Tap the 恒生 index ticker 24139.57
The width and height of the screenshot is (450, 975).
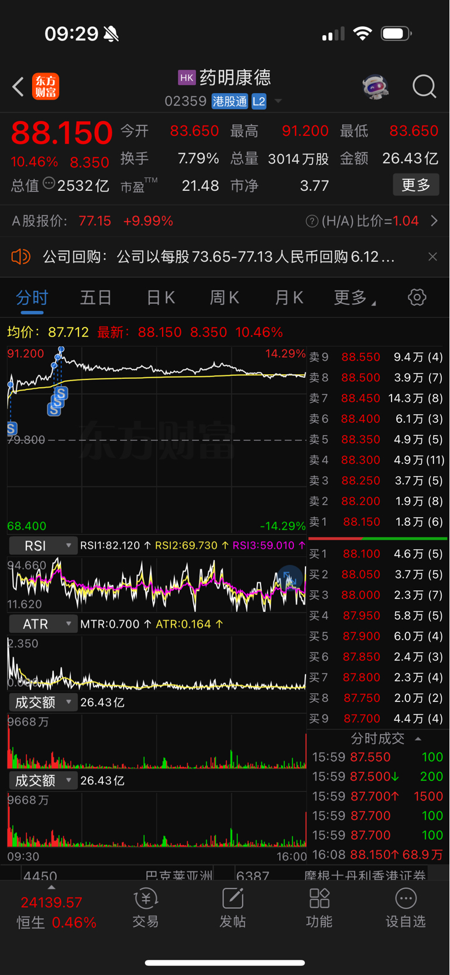pyautogui.click(x=51, y=902)
